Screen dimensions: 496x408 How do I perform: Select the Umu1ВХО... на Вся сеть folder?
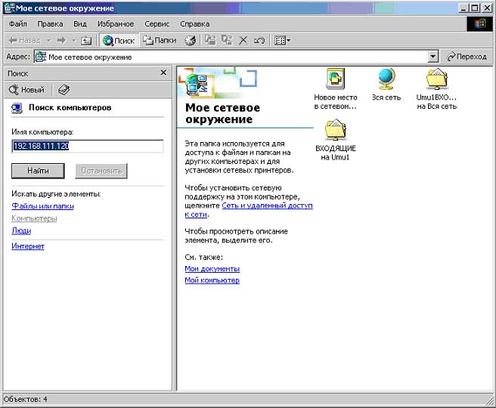(436, 89)
